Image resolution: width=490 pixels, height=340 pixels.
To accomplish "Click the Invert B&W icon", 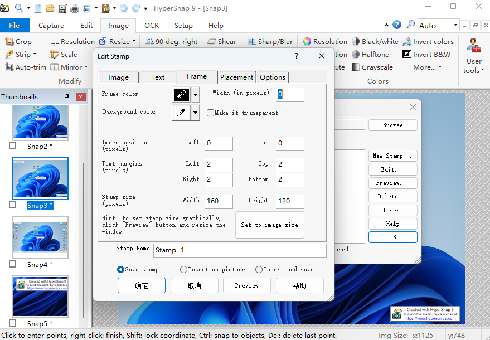I will pos(407,55).
